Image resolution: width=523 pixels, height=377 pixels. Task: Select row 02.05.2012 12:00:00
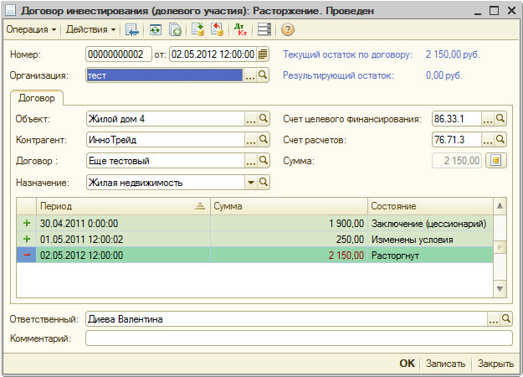click(255, 256)
